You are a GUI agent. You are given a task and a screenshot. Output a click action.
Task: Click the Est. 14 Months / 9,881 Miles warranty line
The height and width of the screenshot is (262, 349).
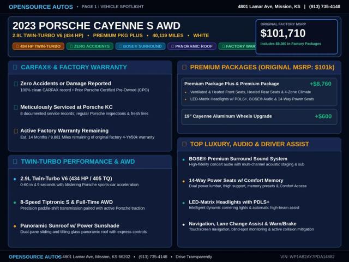point(87,137)
